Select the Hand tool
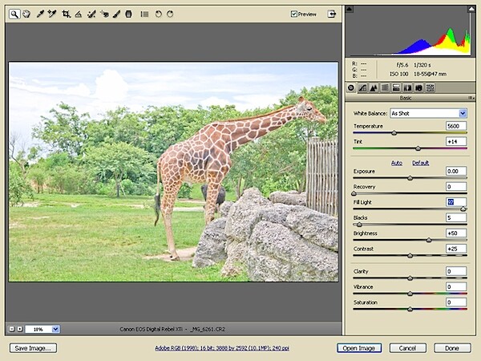The height and width of the screenshot is (361, 481). click(x=26, y=14)
